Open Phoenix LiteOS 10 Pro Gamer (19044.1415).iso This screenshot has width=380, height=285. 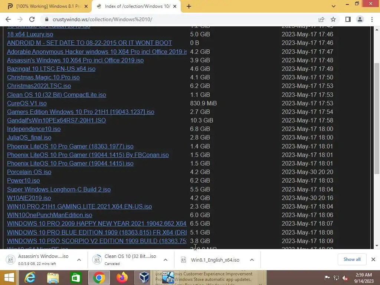(x=70, y=164)
